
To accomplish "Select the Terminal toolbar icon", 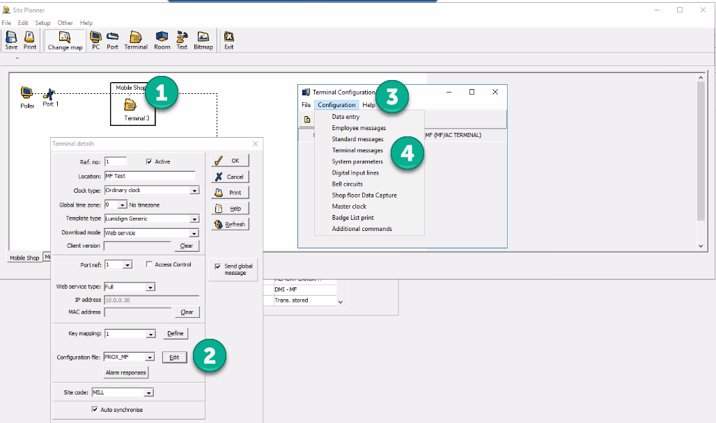I will [136, 40].
